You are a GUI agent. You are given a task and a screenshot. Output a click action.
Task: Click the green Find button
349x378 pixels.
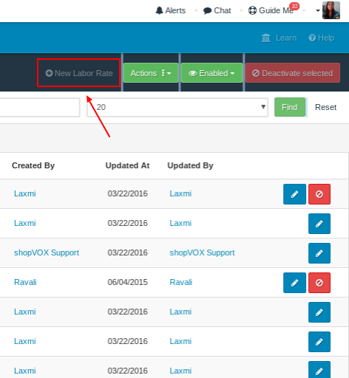point(290,107)
